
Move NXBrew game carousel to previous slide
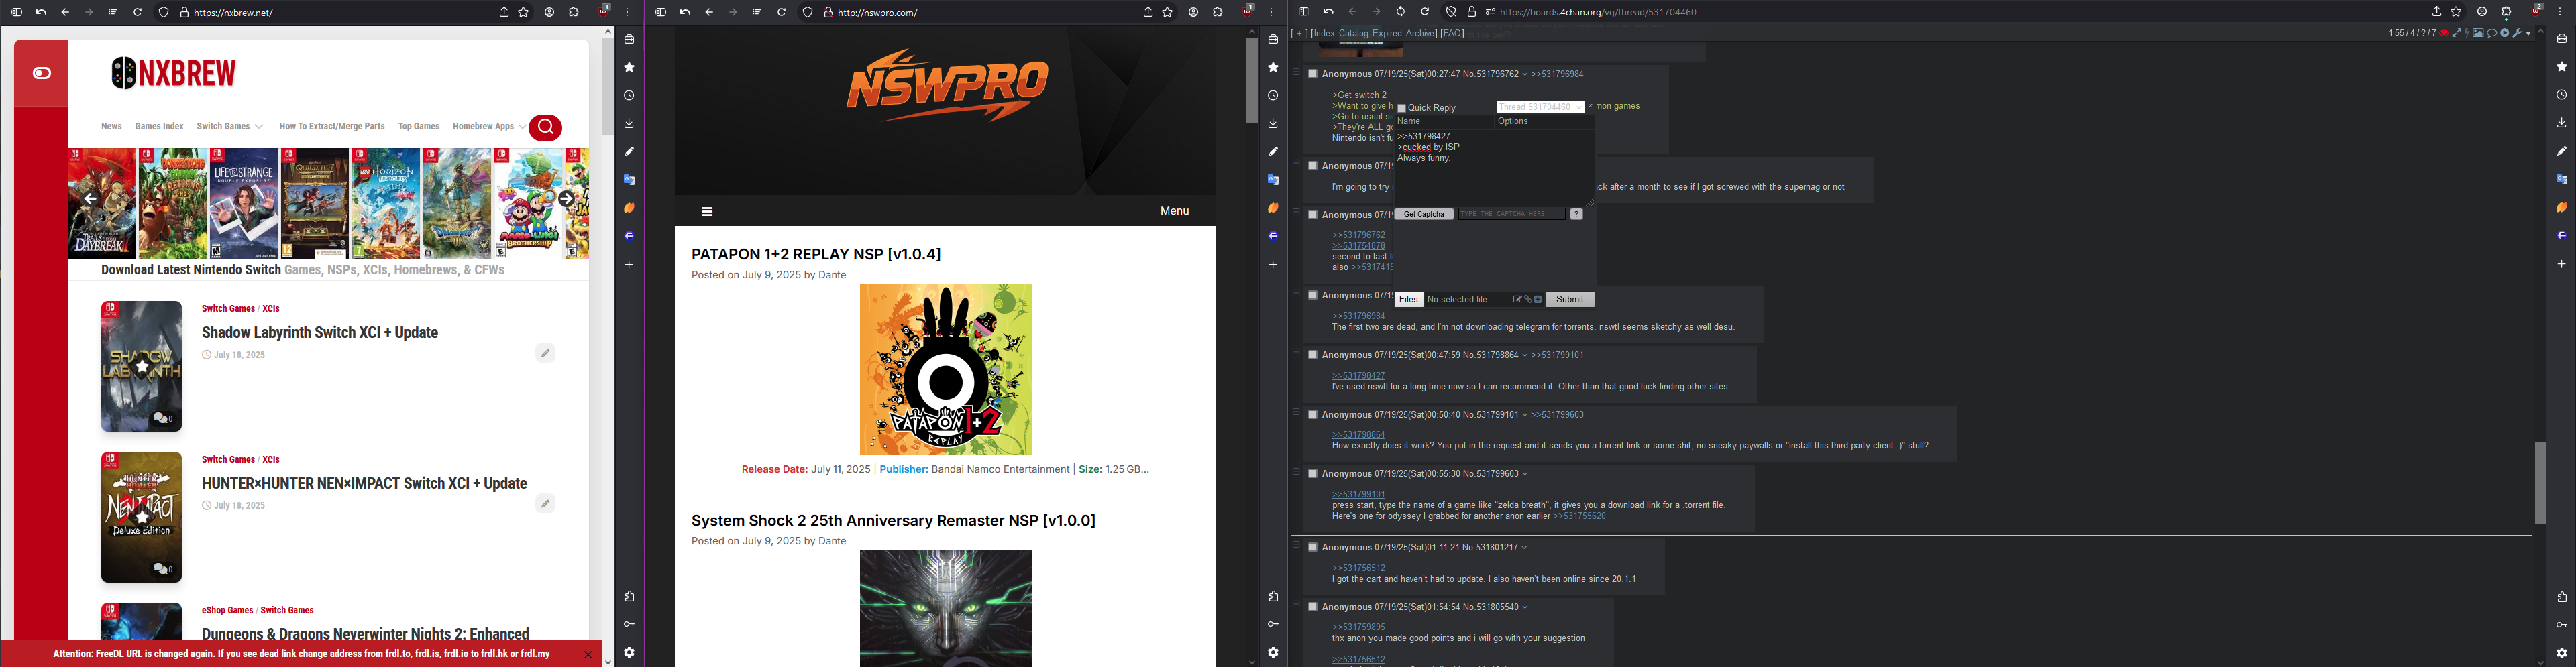(90, 199)
